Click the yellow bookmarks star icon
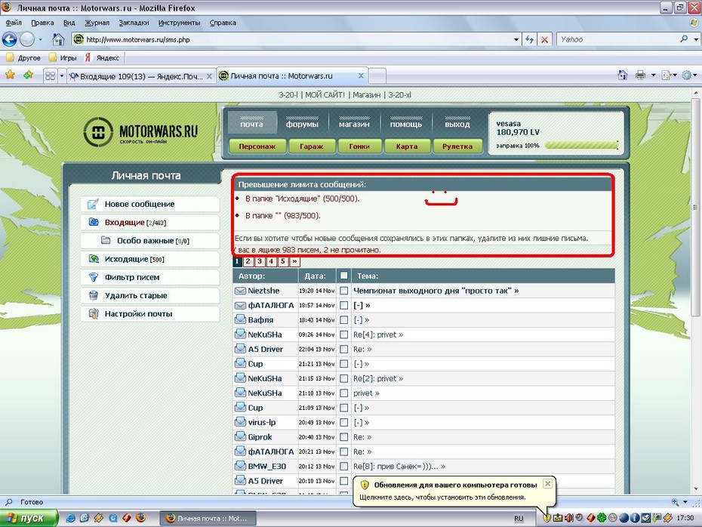This screenshot has height=527, width=702. coord(10,76)
